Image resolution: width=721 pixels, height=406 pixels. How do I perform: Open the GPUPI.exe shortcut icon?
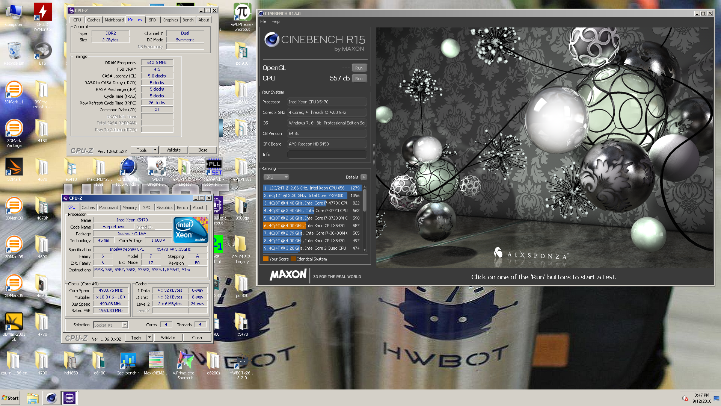coord(242,17)
